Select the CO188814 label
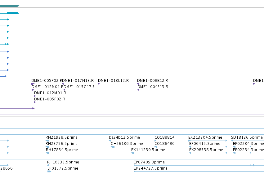 164,137
